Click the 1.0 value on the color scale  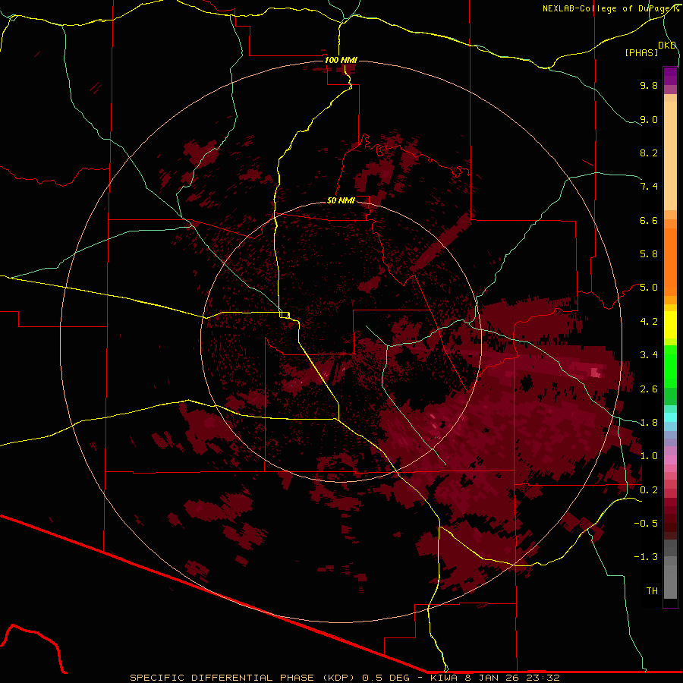649,456
